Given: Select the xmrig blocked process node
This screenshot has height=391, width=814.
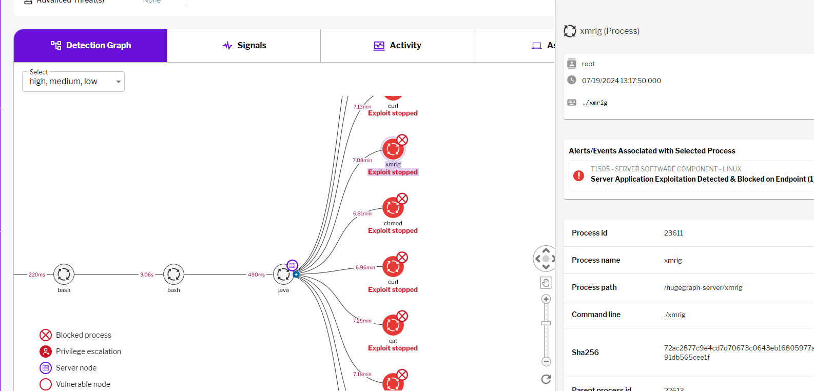Looking at the screenshot, I should 393,149.
